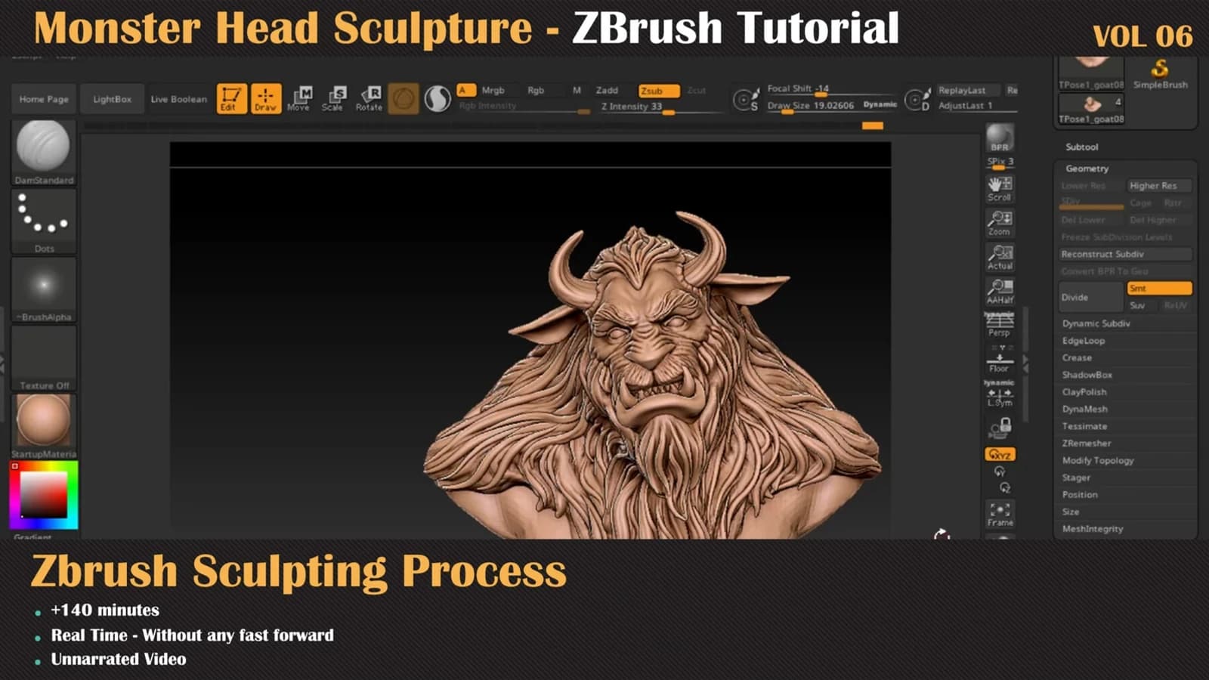The width and height of the screenshot is (1209, 680).
Task: Click the Z-axis rotation icon below XYZ
Action: 1005,488
